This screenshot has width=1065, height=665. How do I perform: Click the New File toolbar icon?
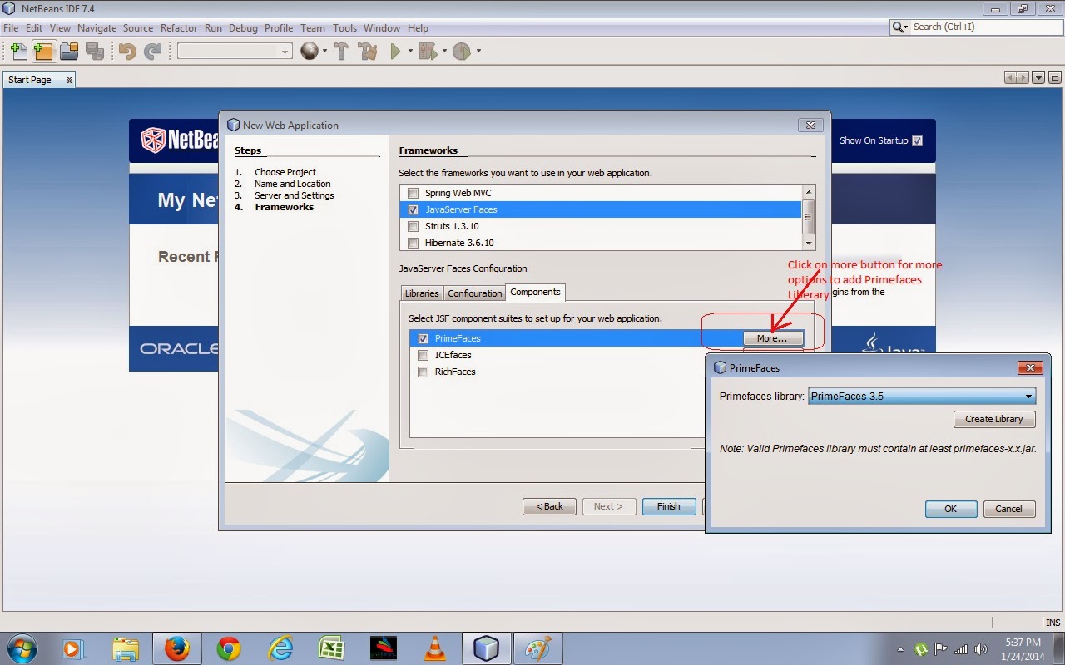[18, 52]
